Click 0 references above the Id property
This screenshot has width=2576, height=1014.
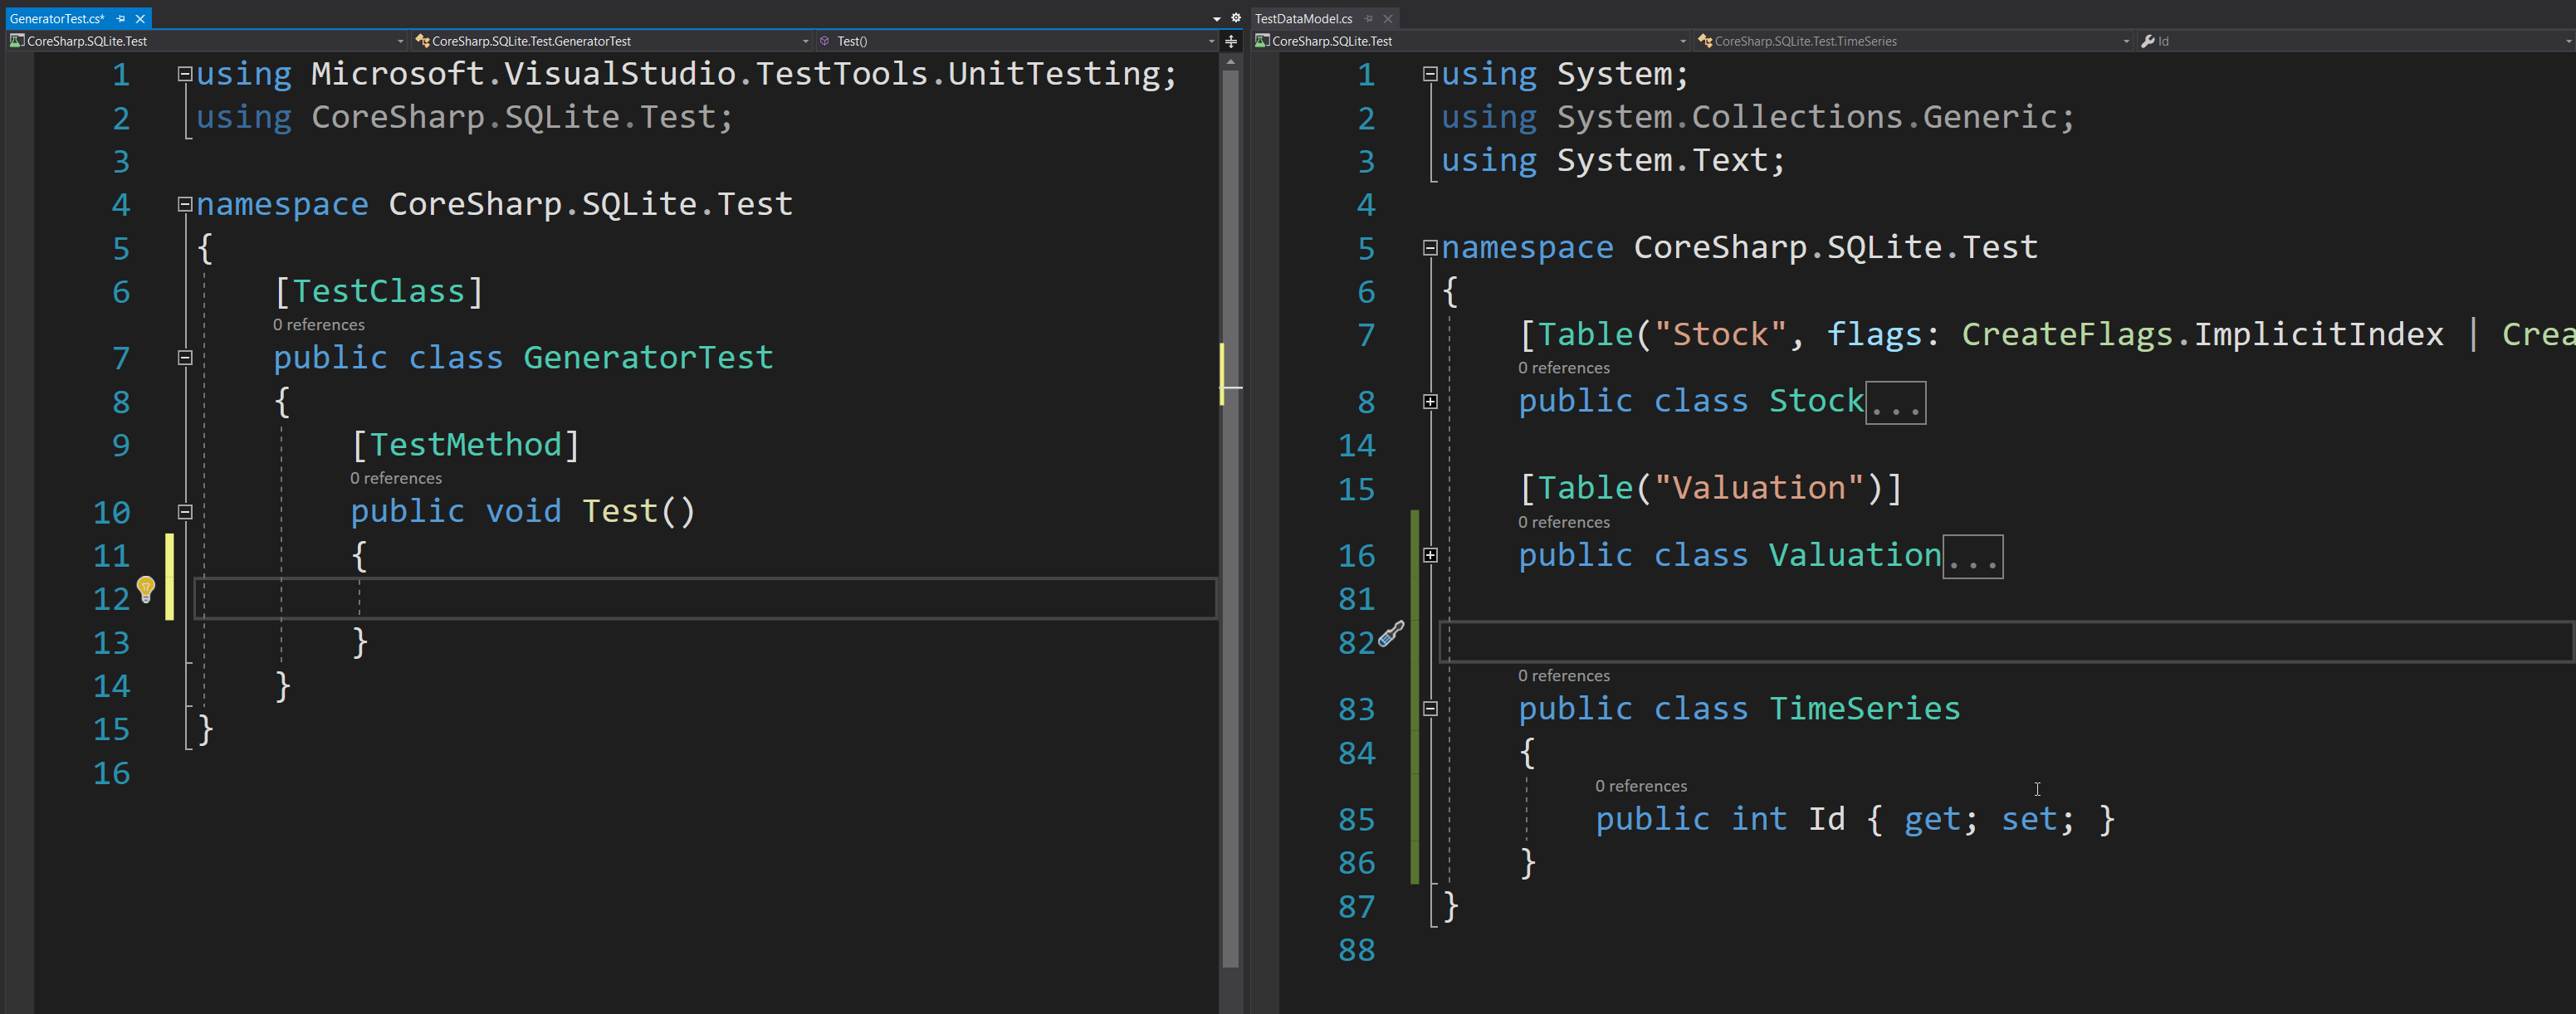1641,786
